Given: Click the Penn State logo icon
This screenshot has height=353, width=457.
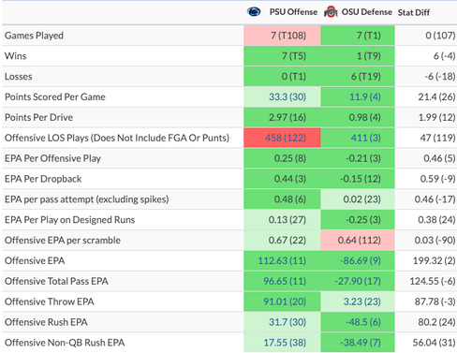Looking at the screenshot, I should point(254,12).
